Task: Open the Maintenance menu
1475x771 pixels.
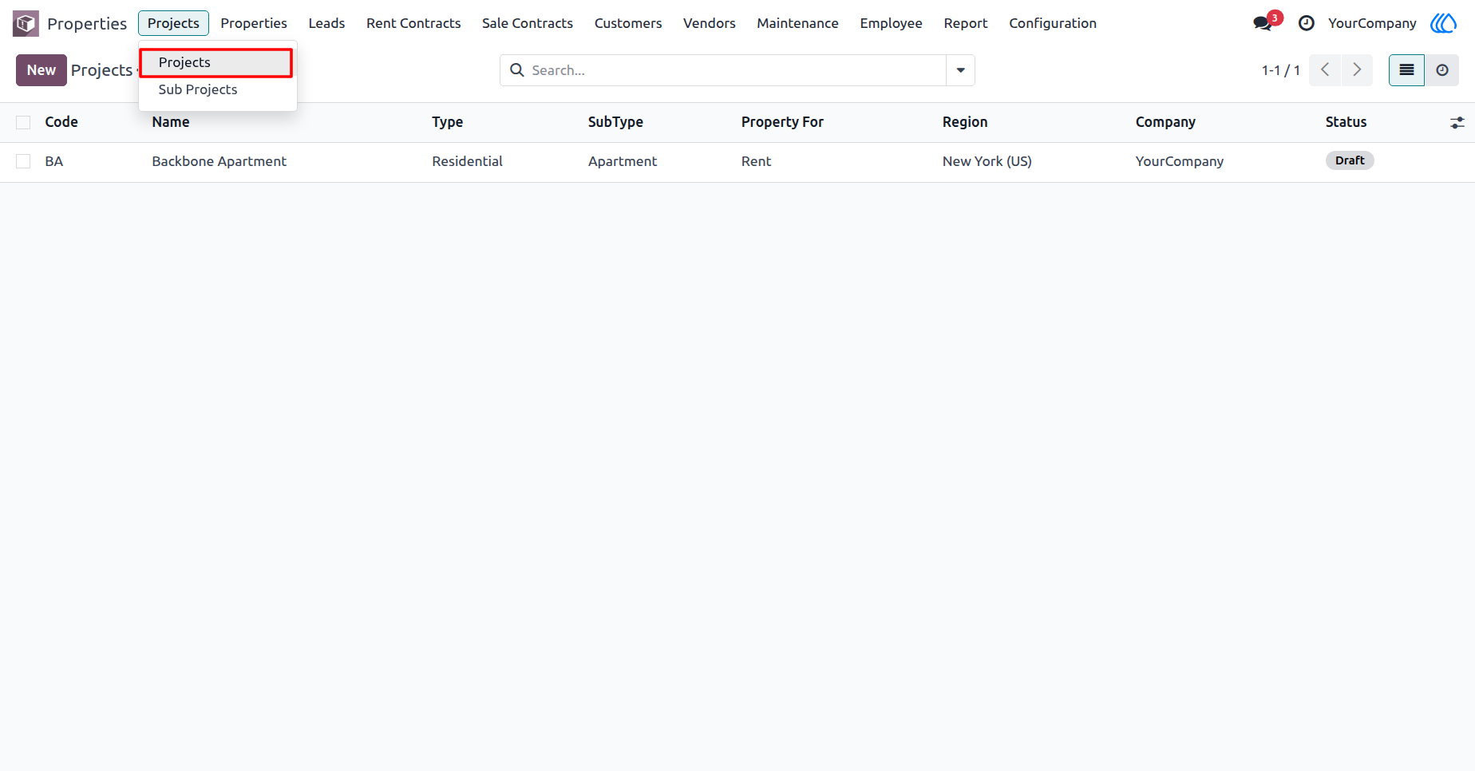Action: 797,23
